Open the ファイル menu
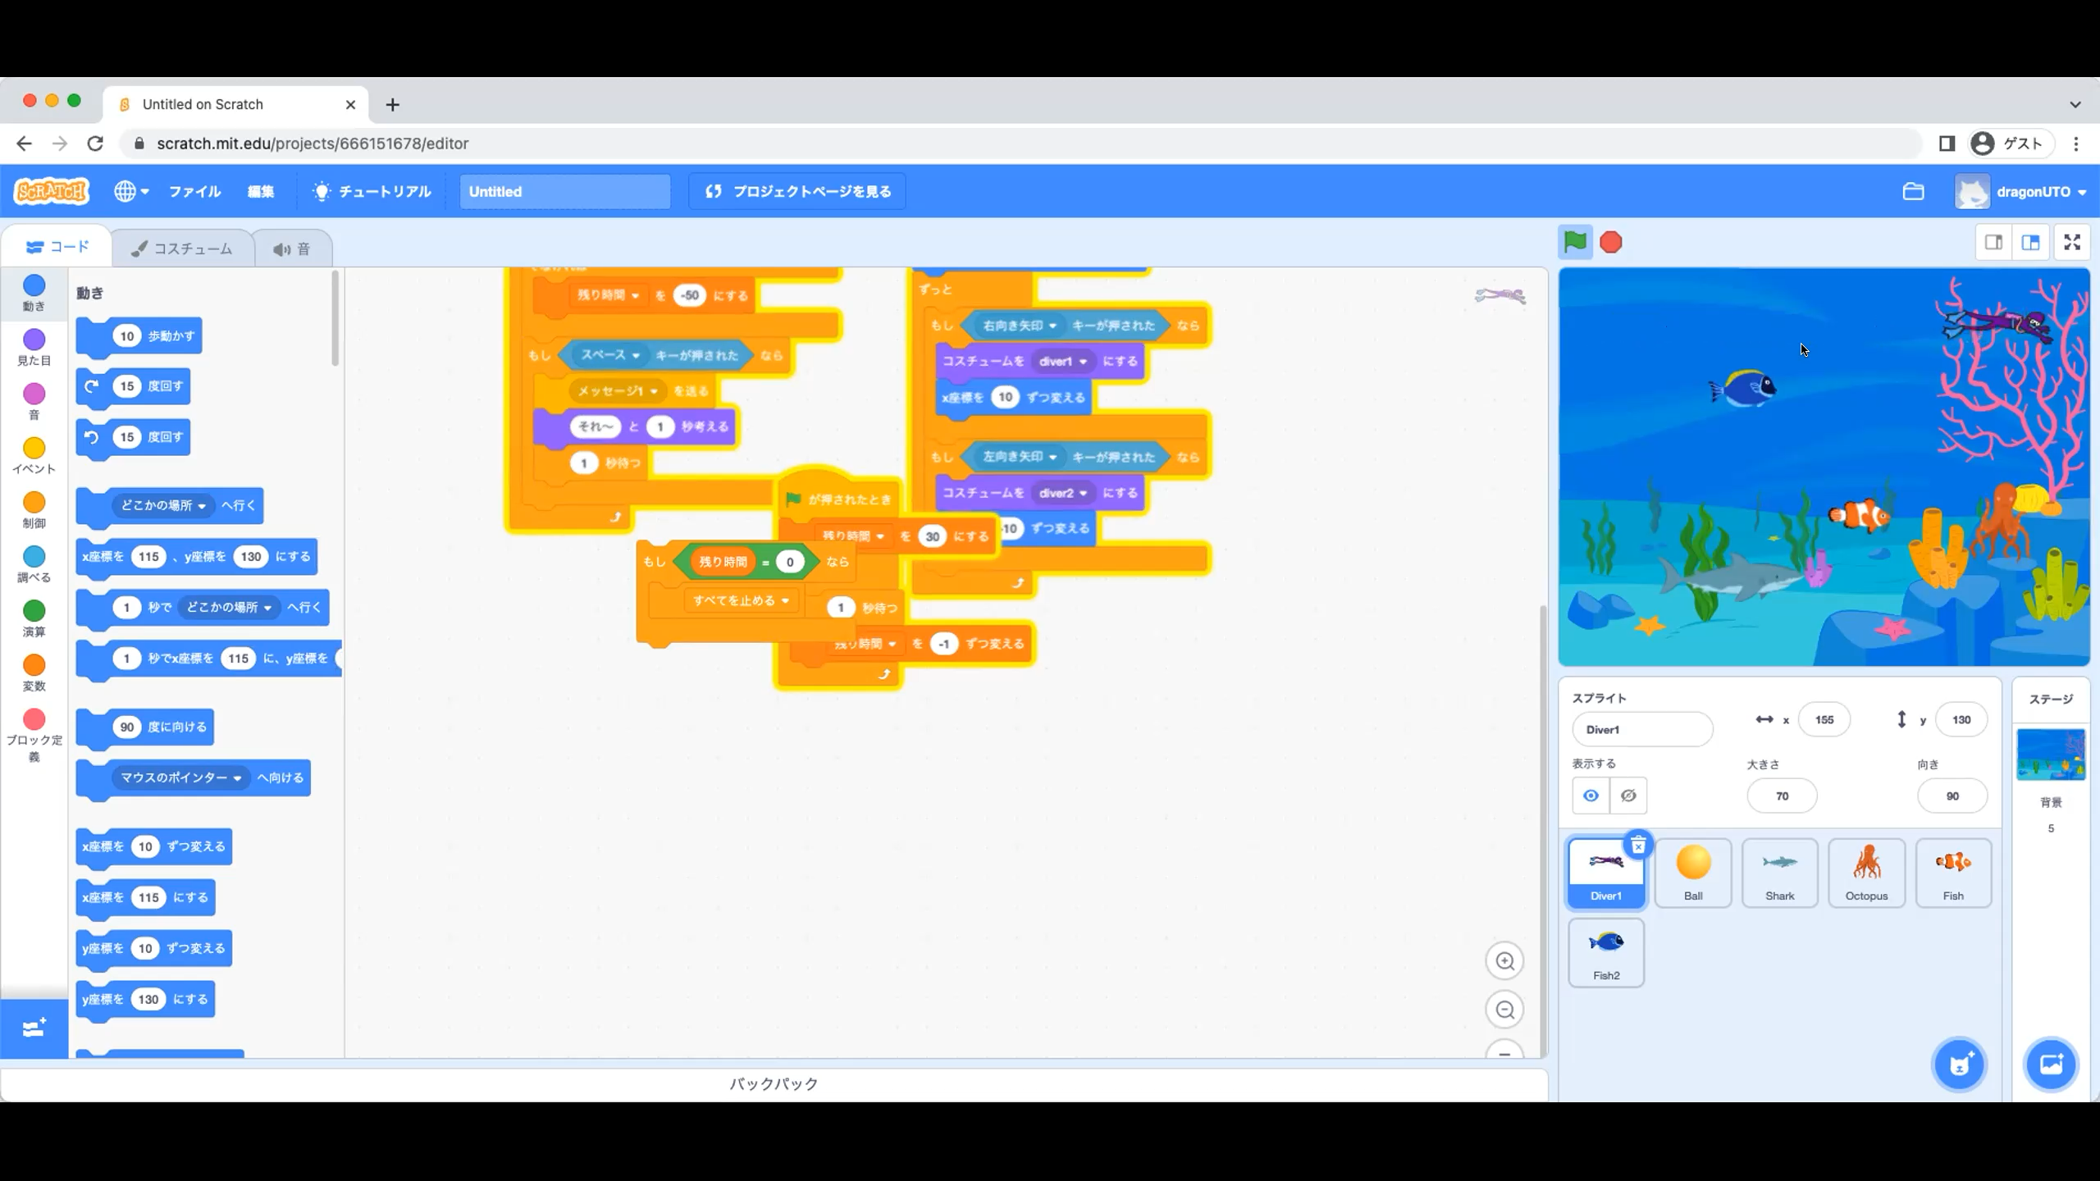This screenshot has width=2100, height=1181. tap(194, 191)
